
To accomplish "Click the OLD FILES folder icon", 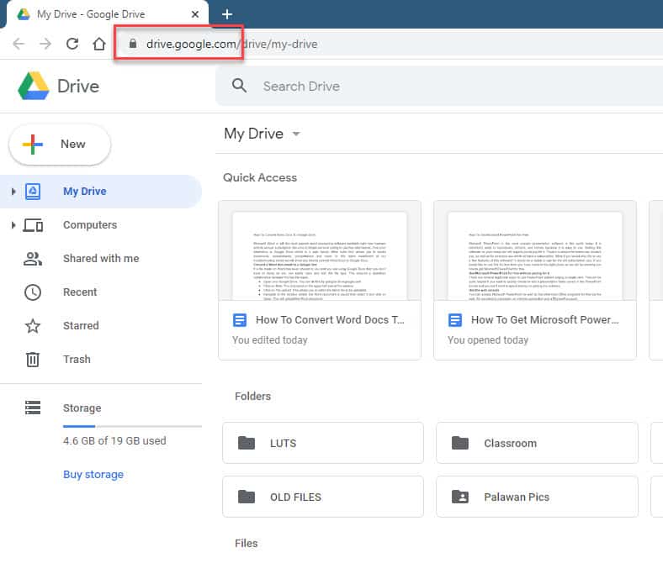I will (247, 497).
